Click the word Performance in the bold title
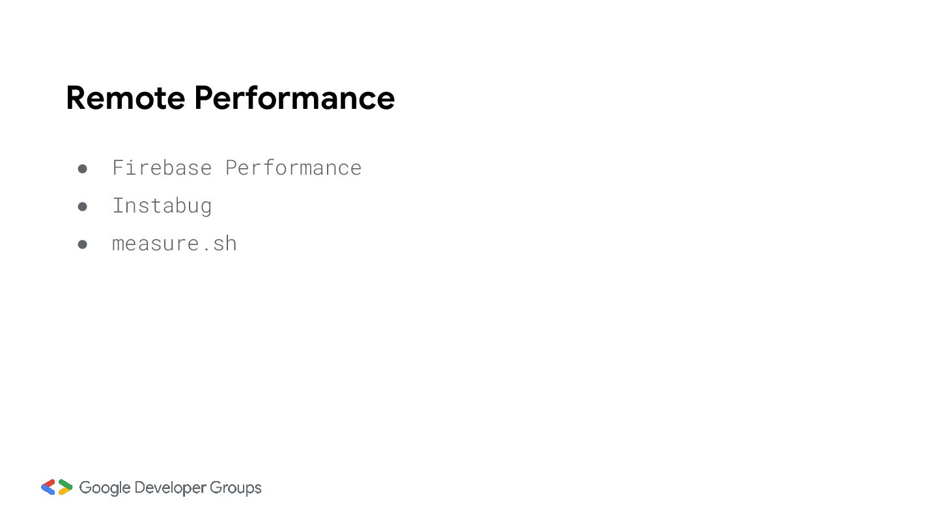 tap(294, 98)
